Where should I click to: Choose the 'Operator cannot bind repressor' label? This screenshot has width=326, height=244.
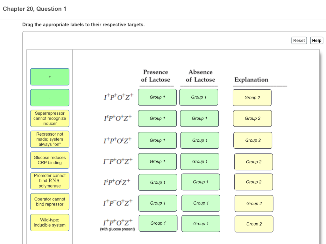click(x=50, y=201)
